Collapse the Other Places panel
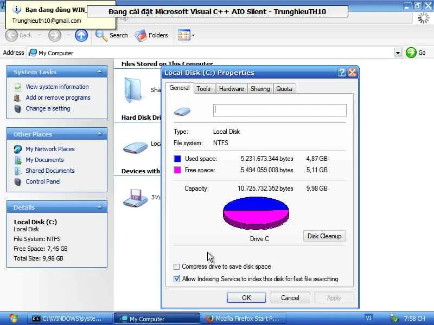434x325 pixels. [x=100, y=134]
